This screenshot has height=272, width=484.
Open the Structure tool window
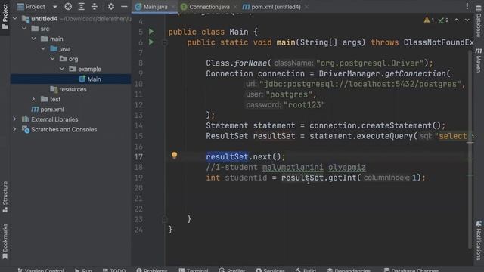click(x=5, y=196)
